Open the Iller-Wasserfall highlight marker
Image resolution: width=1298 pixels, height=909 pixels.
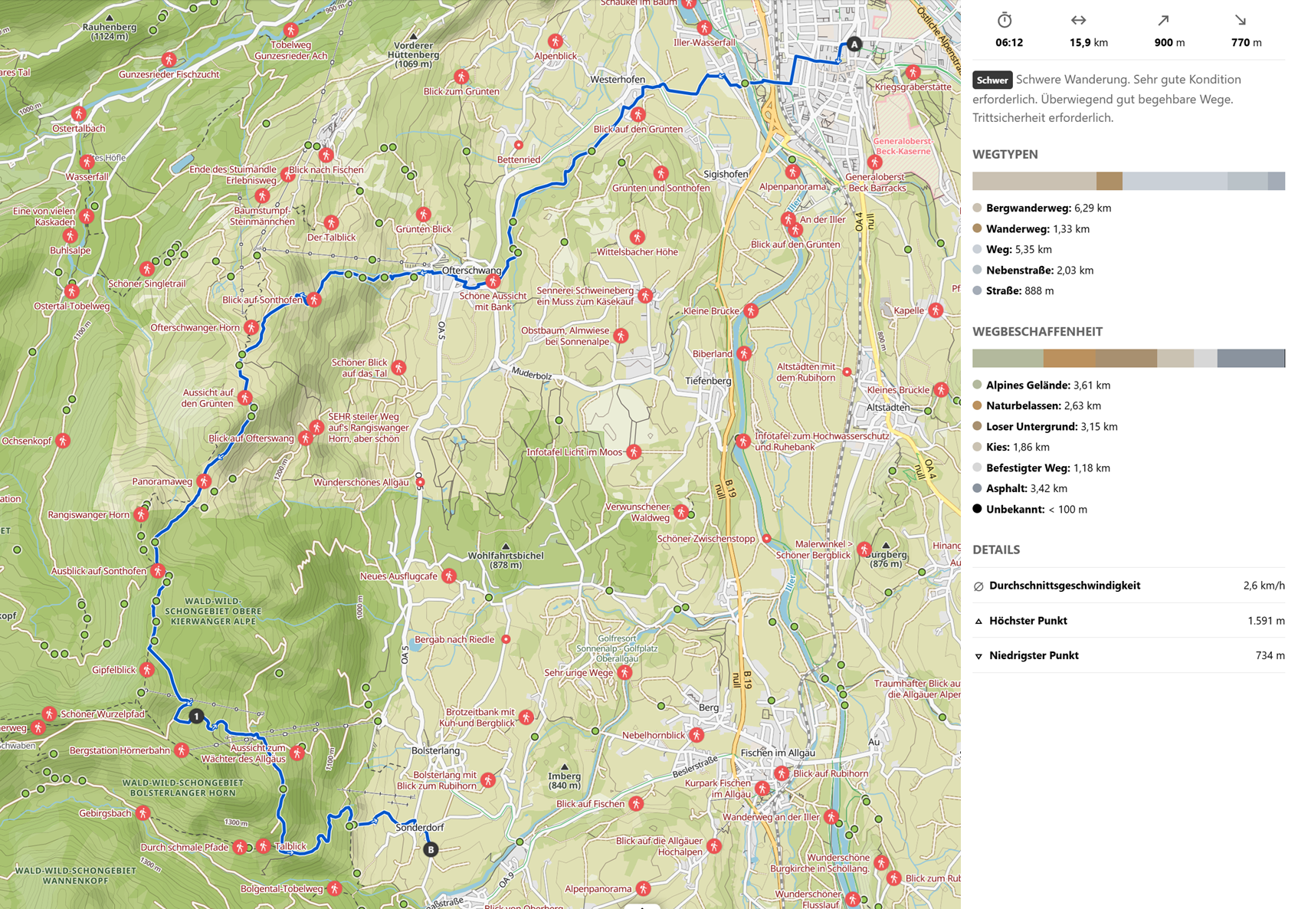(x=704, y=28)
